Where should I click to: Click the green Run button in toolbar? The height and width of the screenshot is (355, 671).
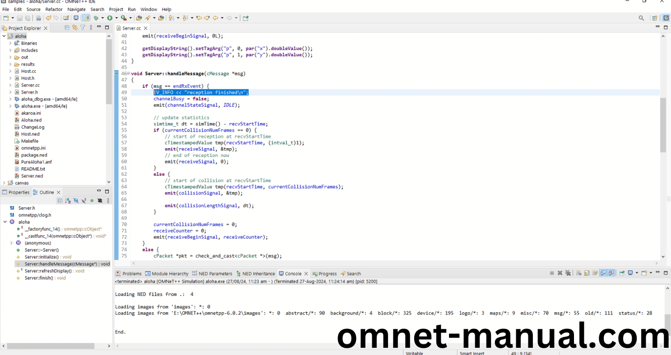coord(110,18)
